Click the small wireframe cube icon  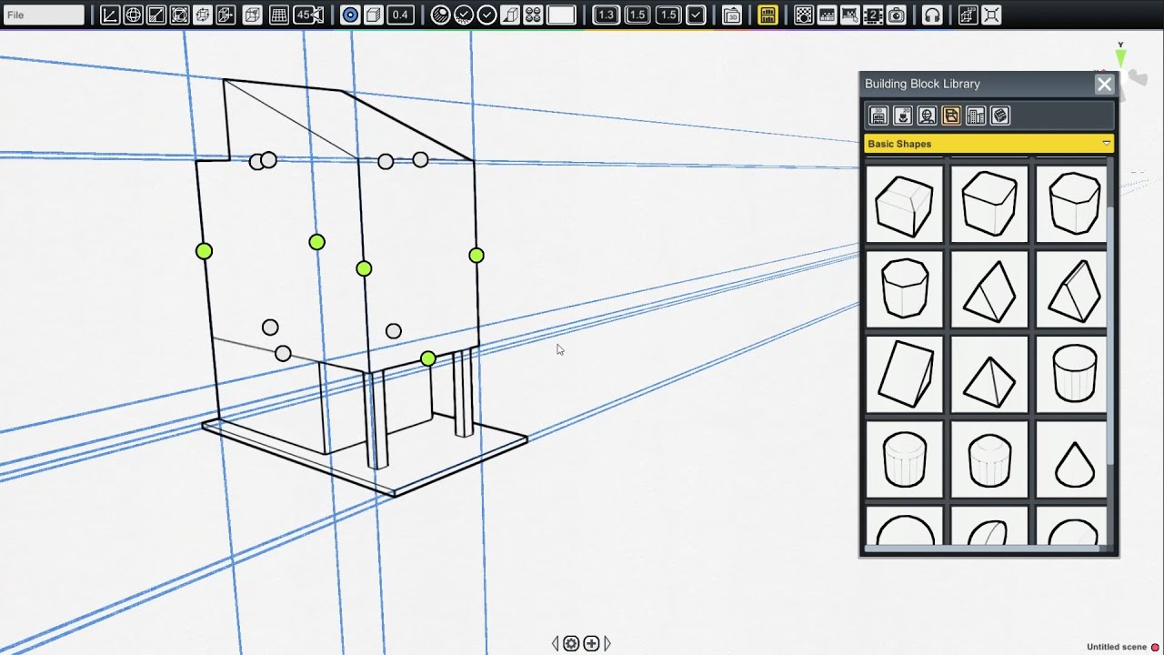[x=203, y=15]
